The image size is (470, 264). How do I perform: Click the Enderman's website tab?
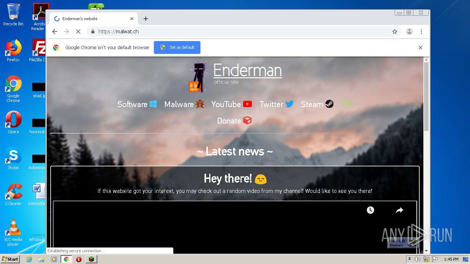[94, 19]
